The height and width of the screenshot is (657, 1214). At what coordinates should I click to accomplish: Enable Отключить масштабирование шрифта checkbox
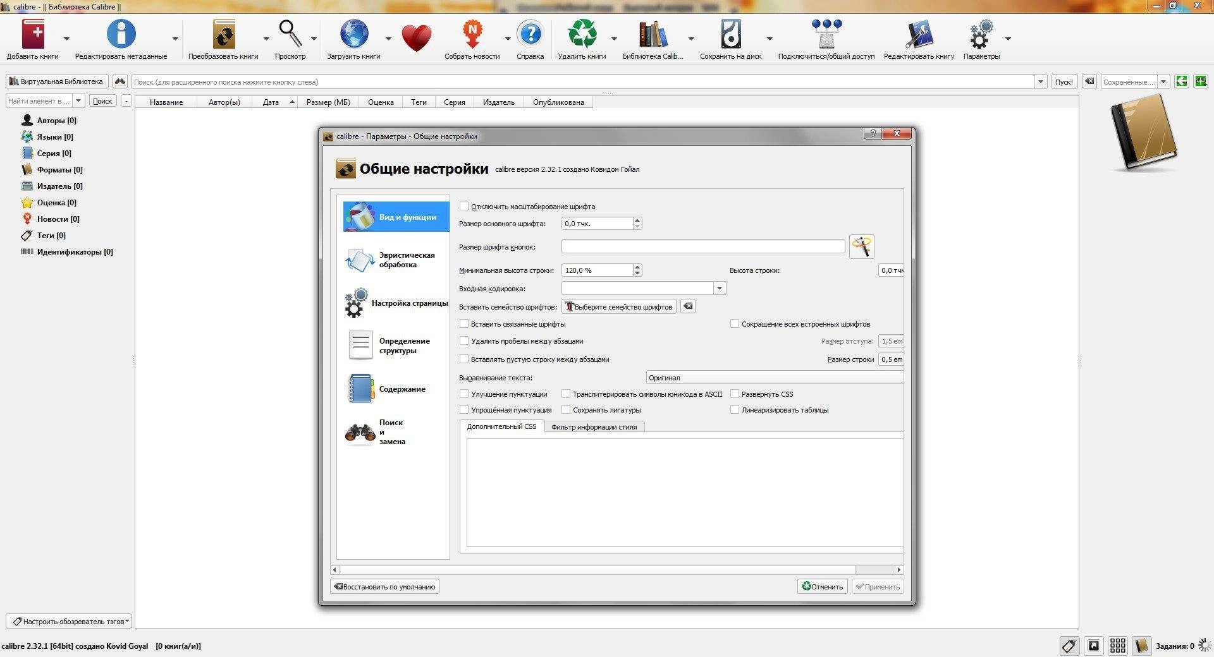tap(464, 207)
